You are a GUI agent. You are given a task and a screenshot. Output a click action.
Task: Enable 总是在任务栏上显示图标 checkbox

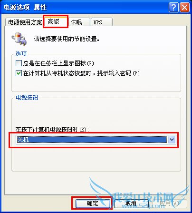pyautogui.click(x=19, y=63)
